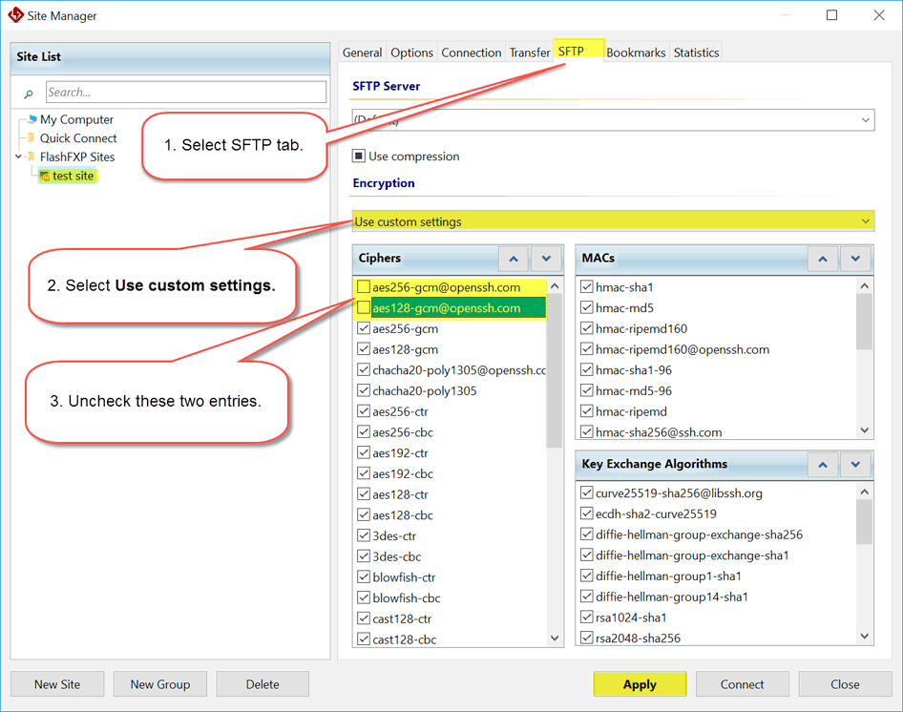Viewport: 903px width, 712px height.
Task: Click the search magnifier icon in Site List
Action: click(x=29, y=94)
